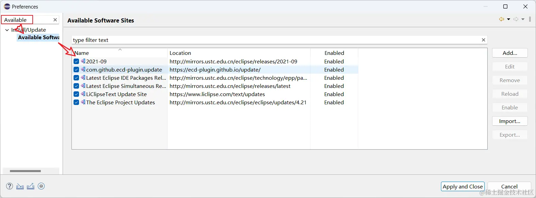Clear the Available search text with X
Viewport: 536px width, 198px height.
tap(55, 20)
